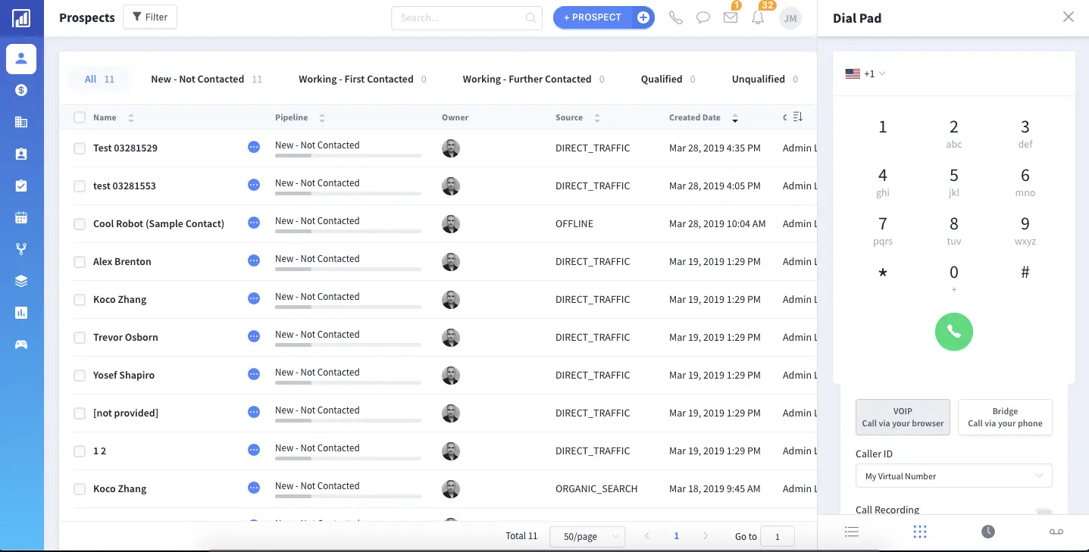This screenshot has width=1089, height=552.
Task: Switch to the Qualified pipeline tab
Action: (661, 79)
